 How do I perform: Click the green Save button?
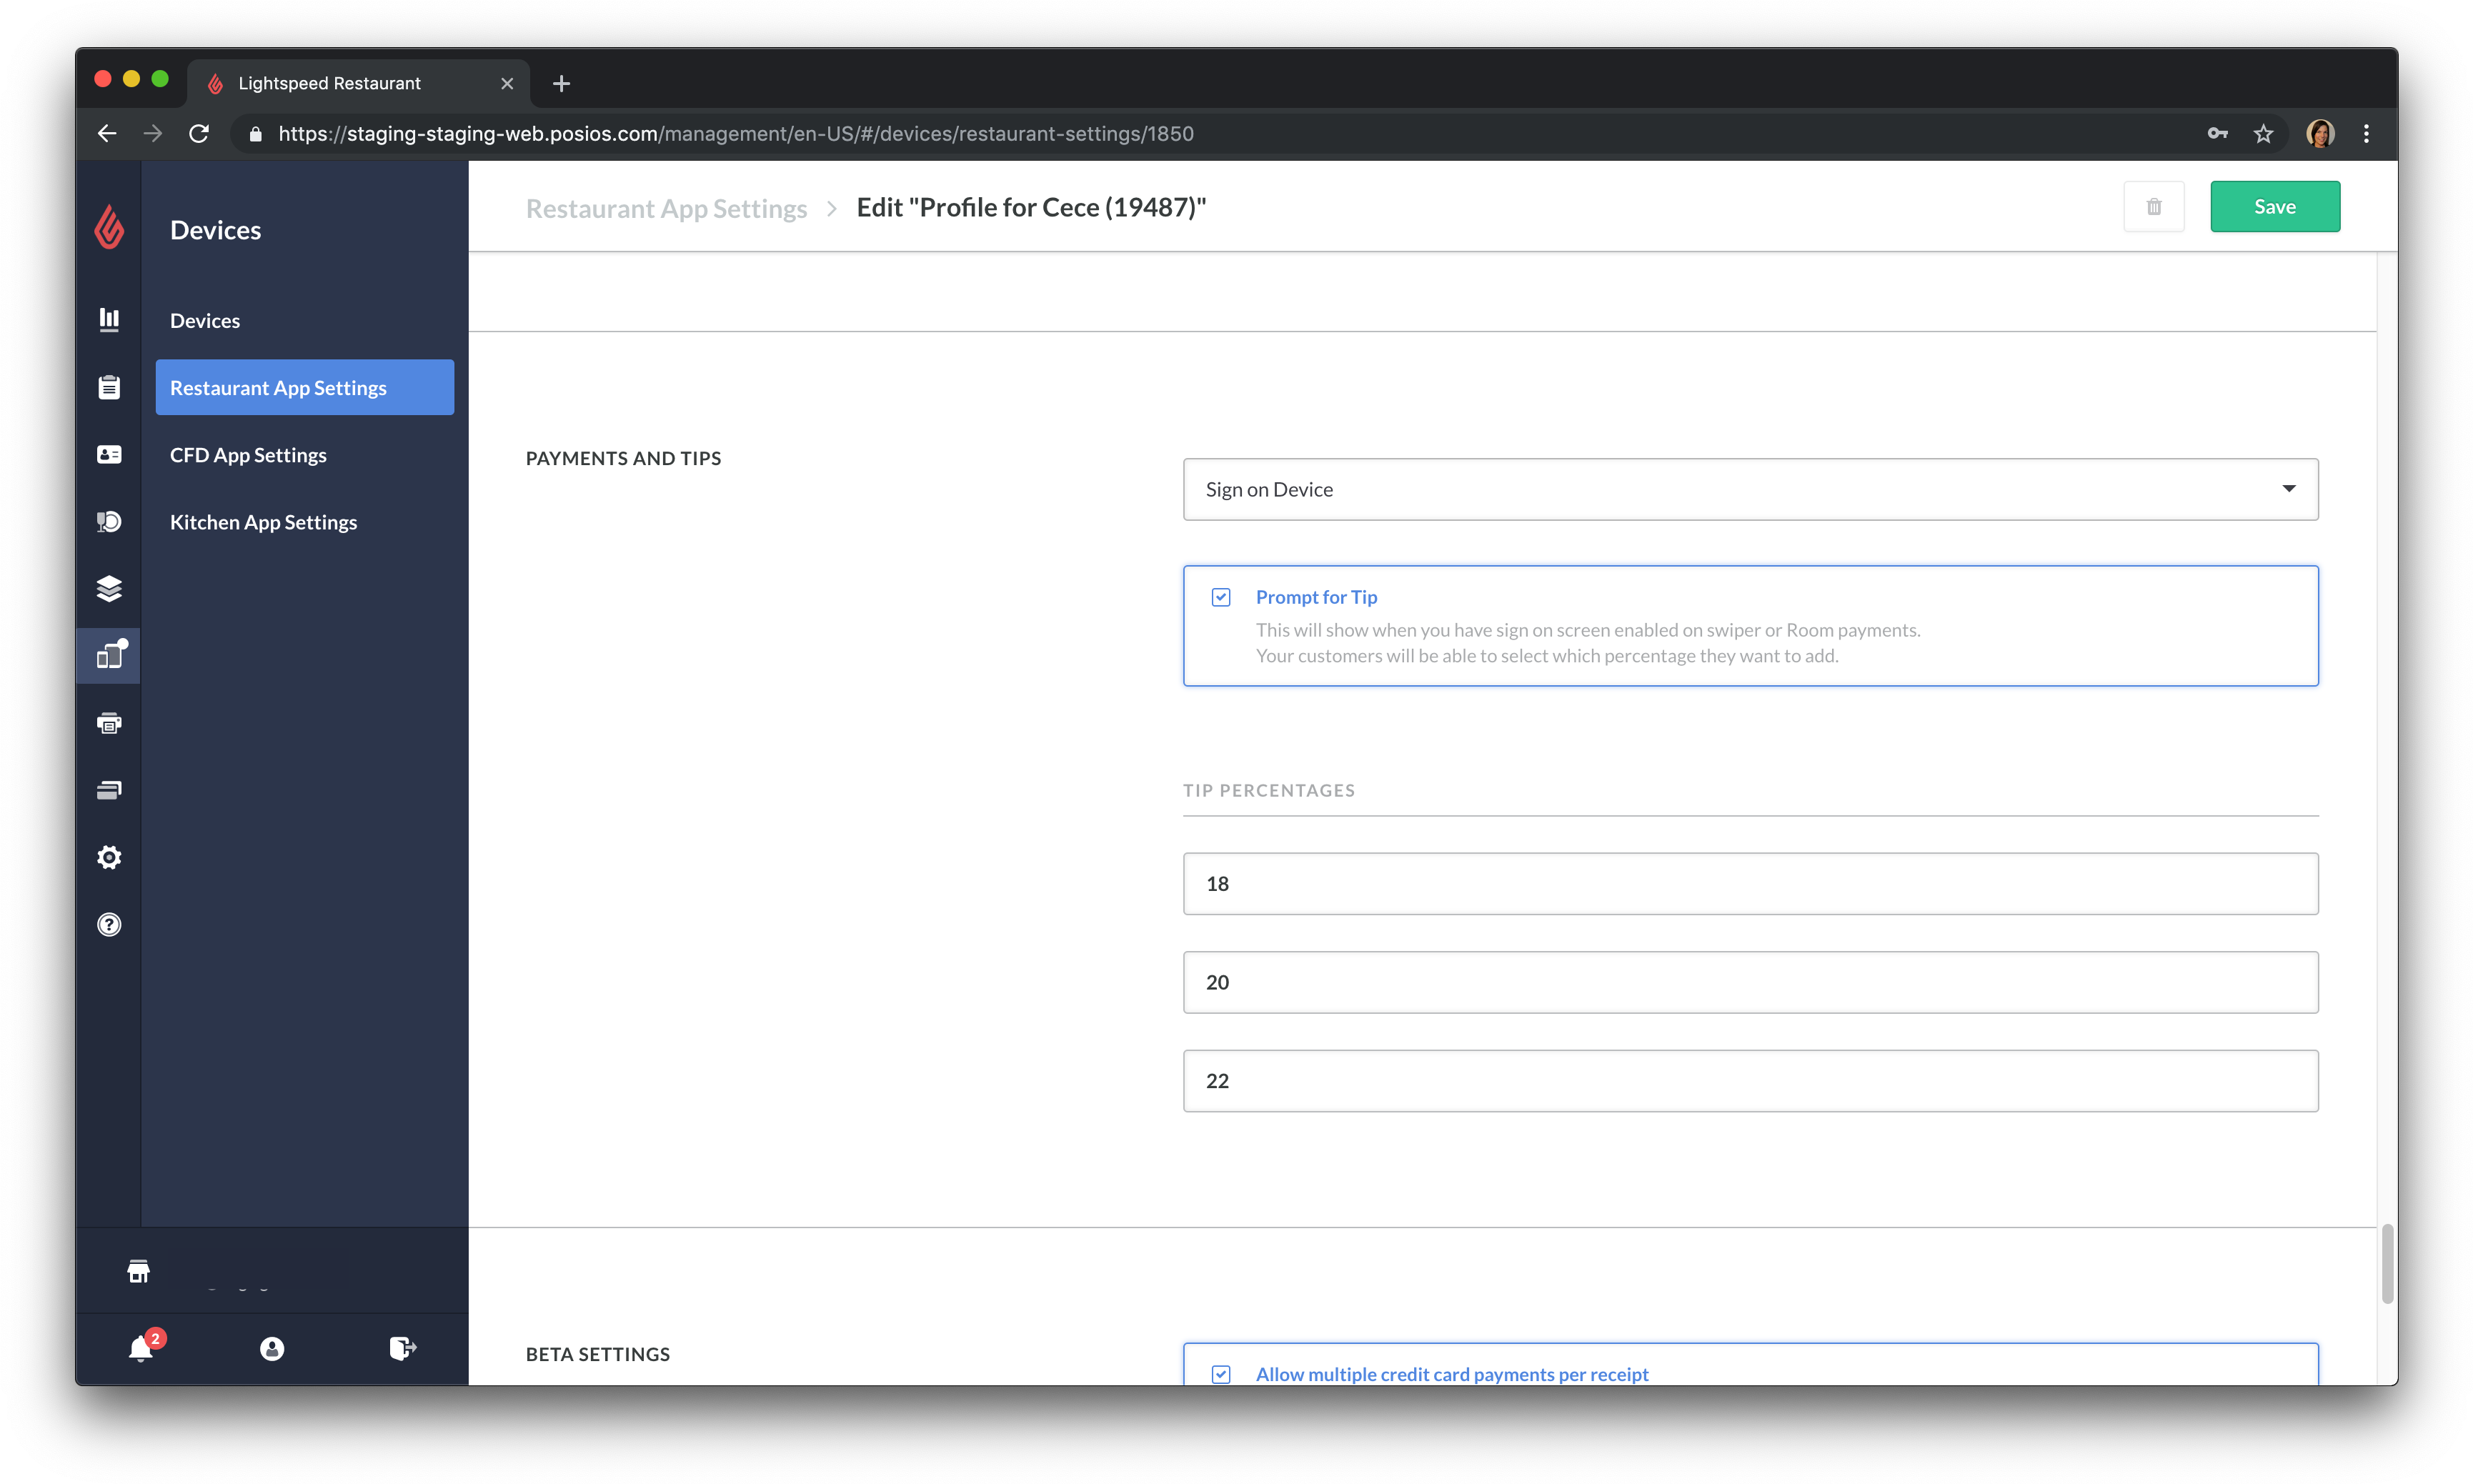(x=2274, y=207)
